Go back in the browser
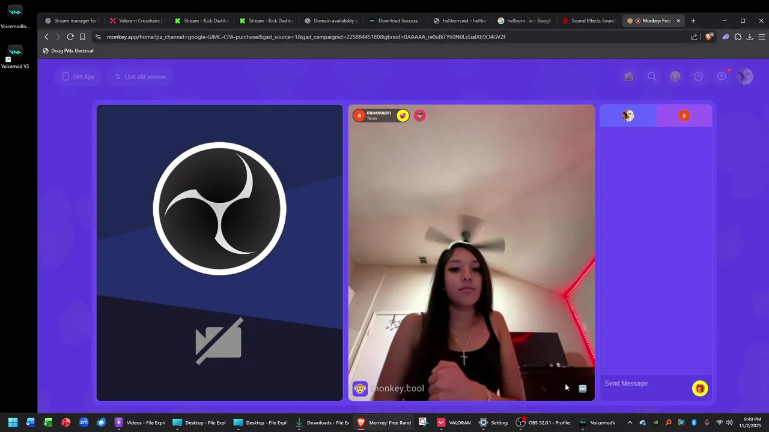The height and width of the screenshot is (432, 769). point(46,37)
